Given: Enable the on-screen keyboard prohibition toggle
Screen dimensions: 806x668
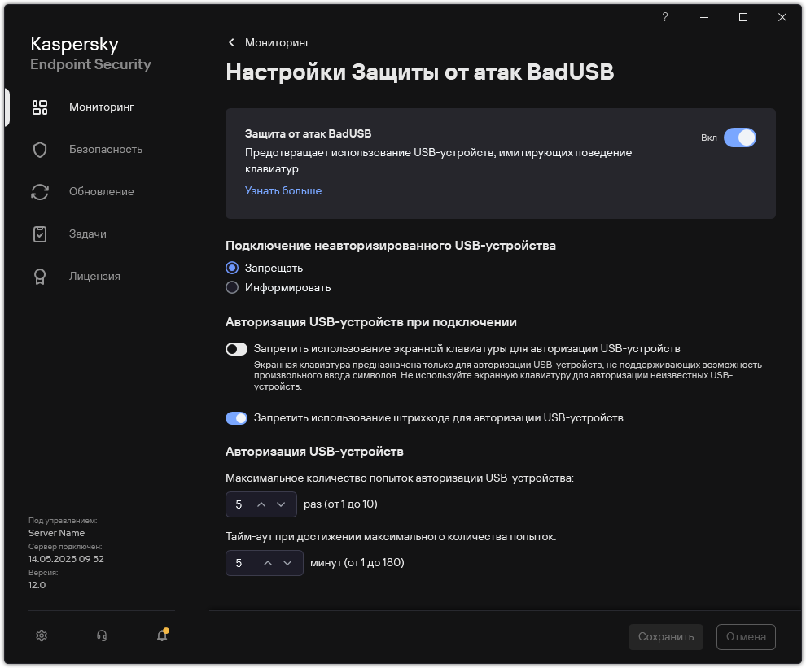Looking at the screenshot, I should (236, 349).
